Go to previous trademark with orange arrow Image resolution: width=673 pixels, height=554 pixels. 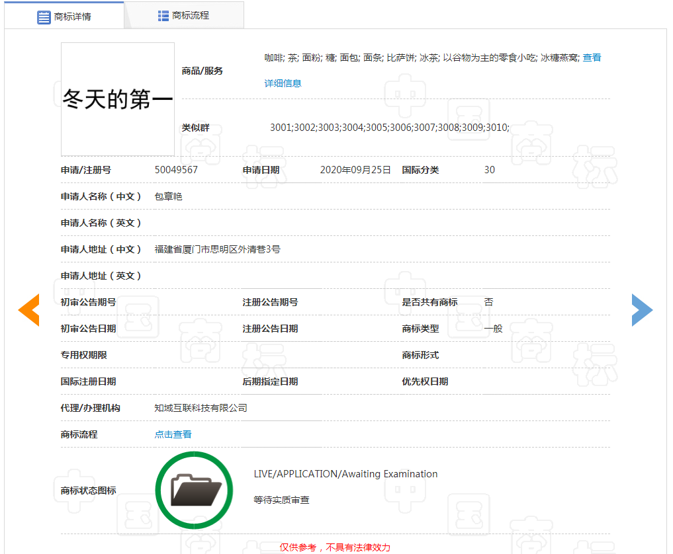pos(29,310)
